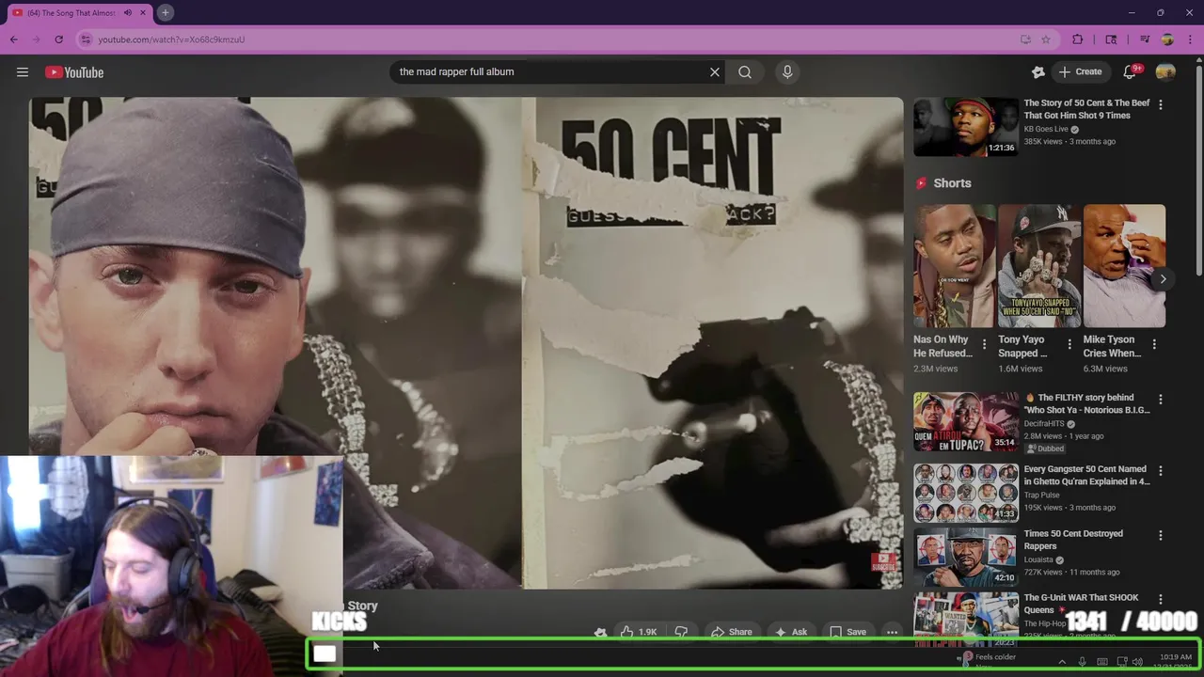Click the Create button

(x=1080, y=71)
